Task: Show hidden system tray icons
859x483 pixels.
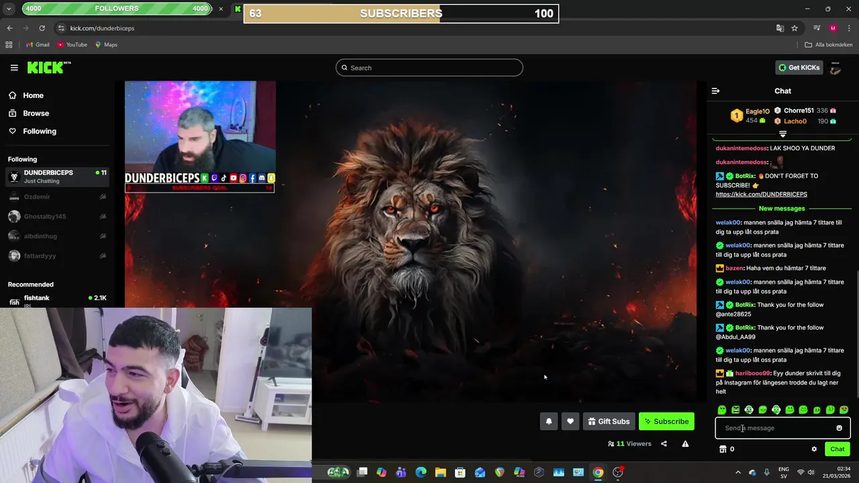Action: (738, 472)
